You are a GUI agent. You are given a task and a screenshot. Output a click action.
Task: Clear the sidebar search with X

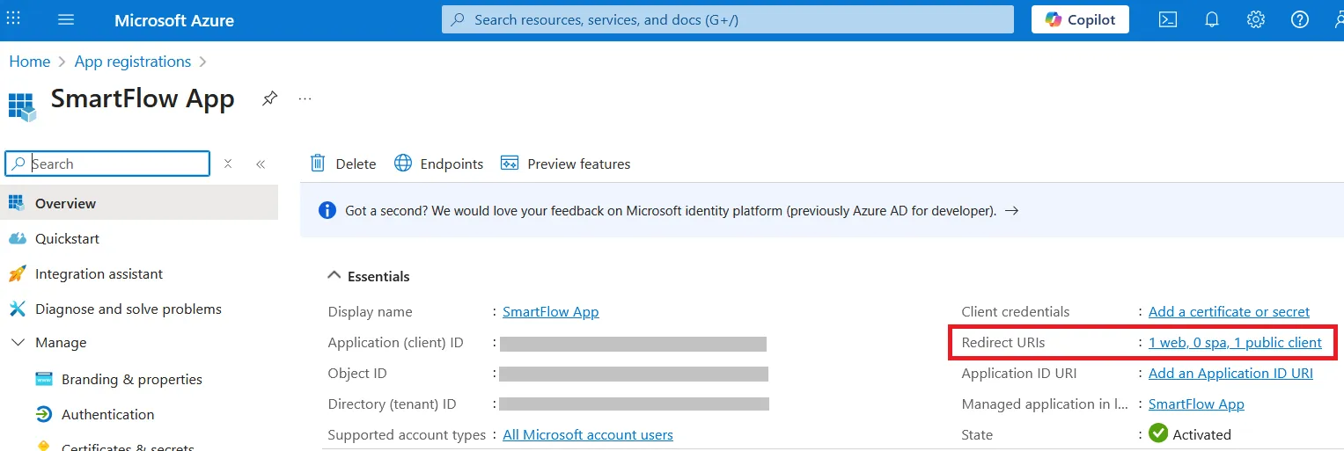pos(228,164)
